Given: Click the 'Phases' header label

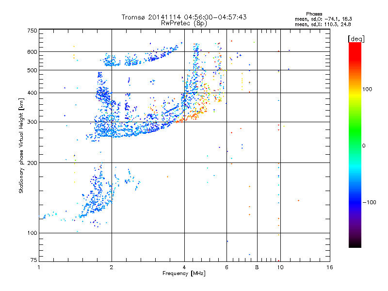Looking at the screenshot, I should tap(314, 14).
